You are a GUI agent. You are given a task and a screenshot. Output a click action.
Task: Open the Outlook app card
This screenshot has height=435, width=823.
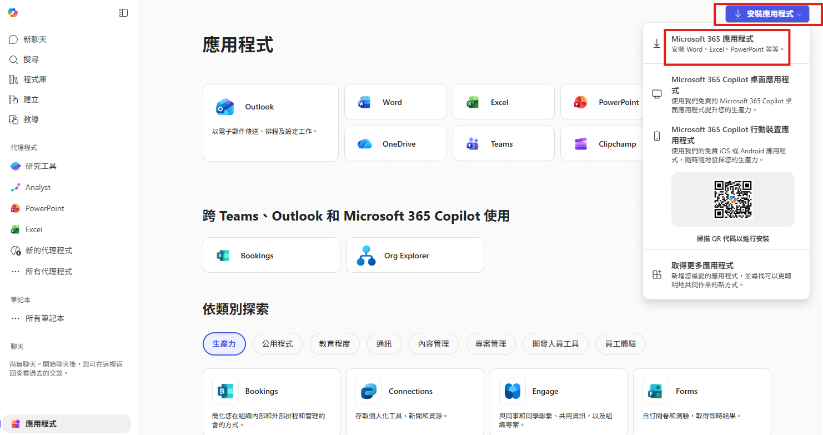coord(270,123)
